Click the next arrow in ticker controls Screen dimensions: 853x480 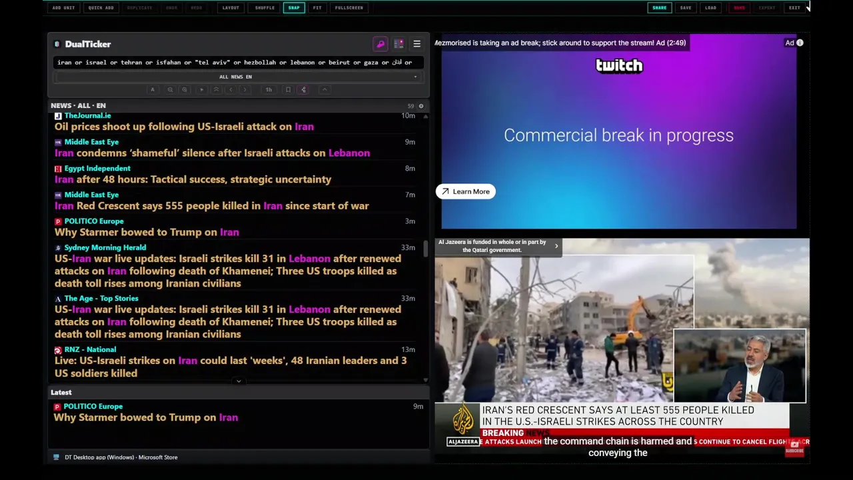coord(245,89)
